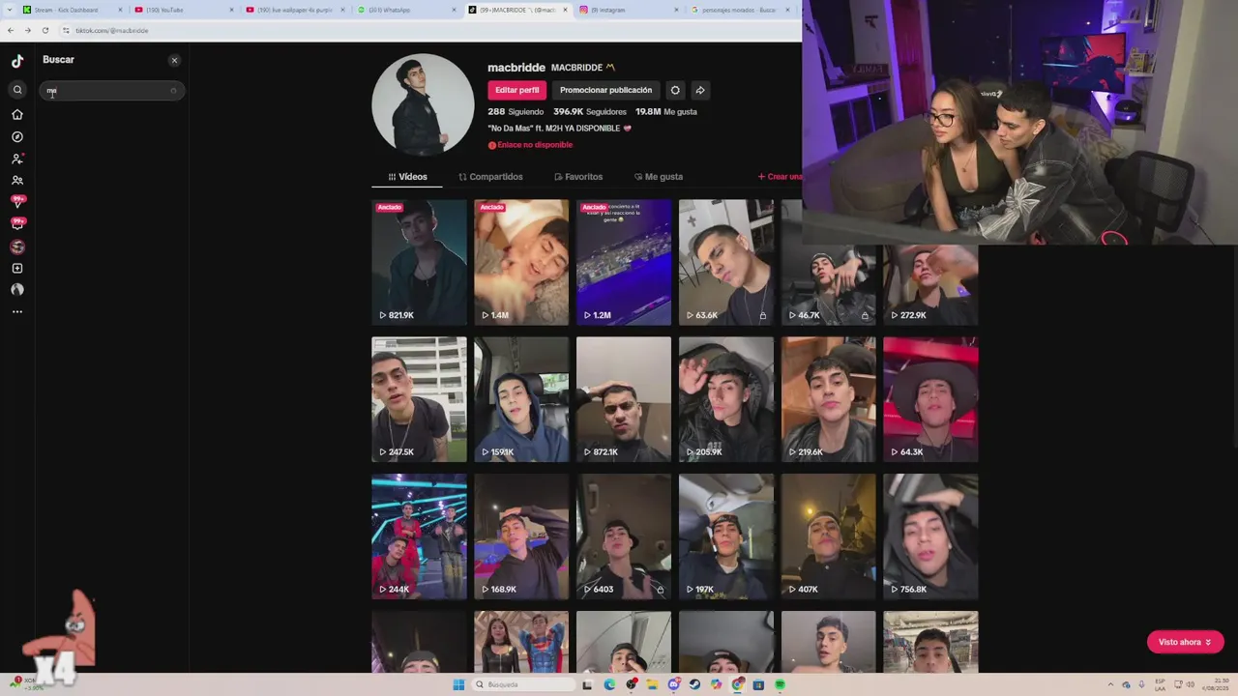1238x696 pixels.
Task: Open the Following person icon
Action: pyautogui.click(x=17, y=159)
